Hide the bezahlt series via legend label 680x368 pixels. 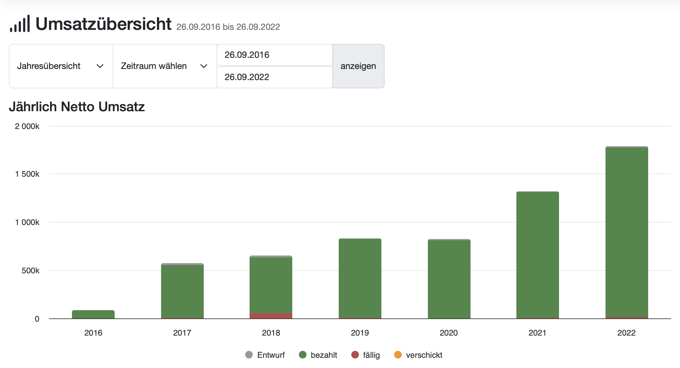point(324,355)
